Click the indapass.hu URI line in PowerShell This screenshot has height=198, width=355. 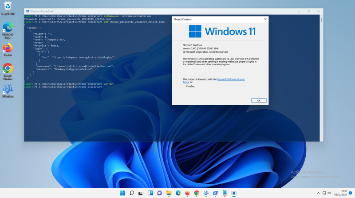point(78,58)
